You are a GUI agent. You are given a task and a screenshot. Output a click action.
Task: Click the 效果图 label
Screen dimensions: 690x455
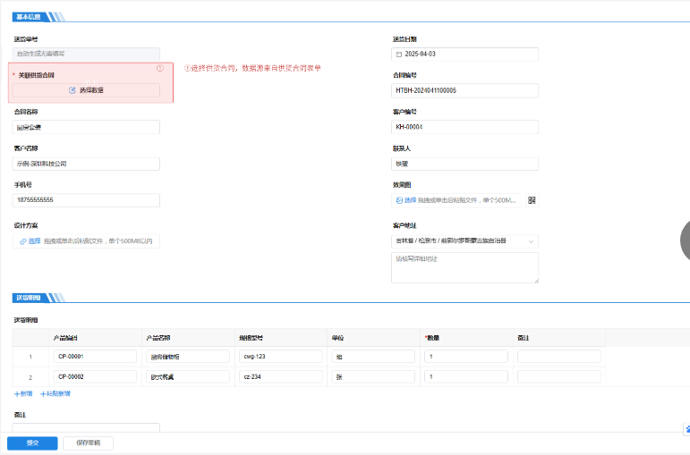[401, 185]
